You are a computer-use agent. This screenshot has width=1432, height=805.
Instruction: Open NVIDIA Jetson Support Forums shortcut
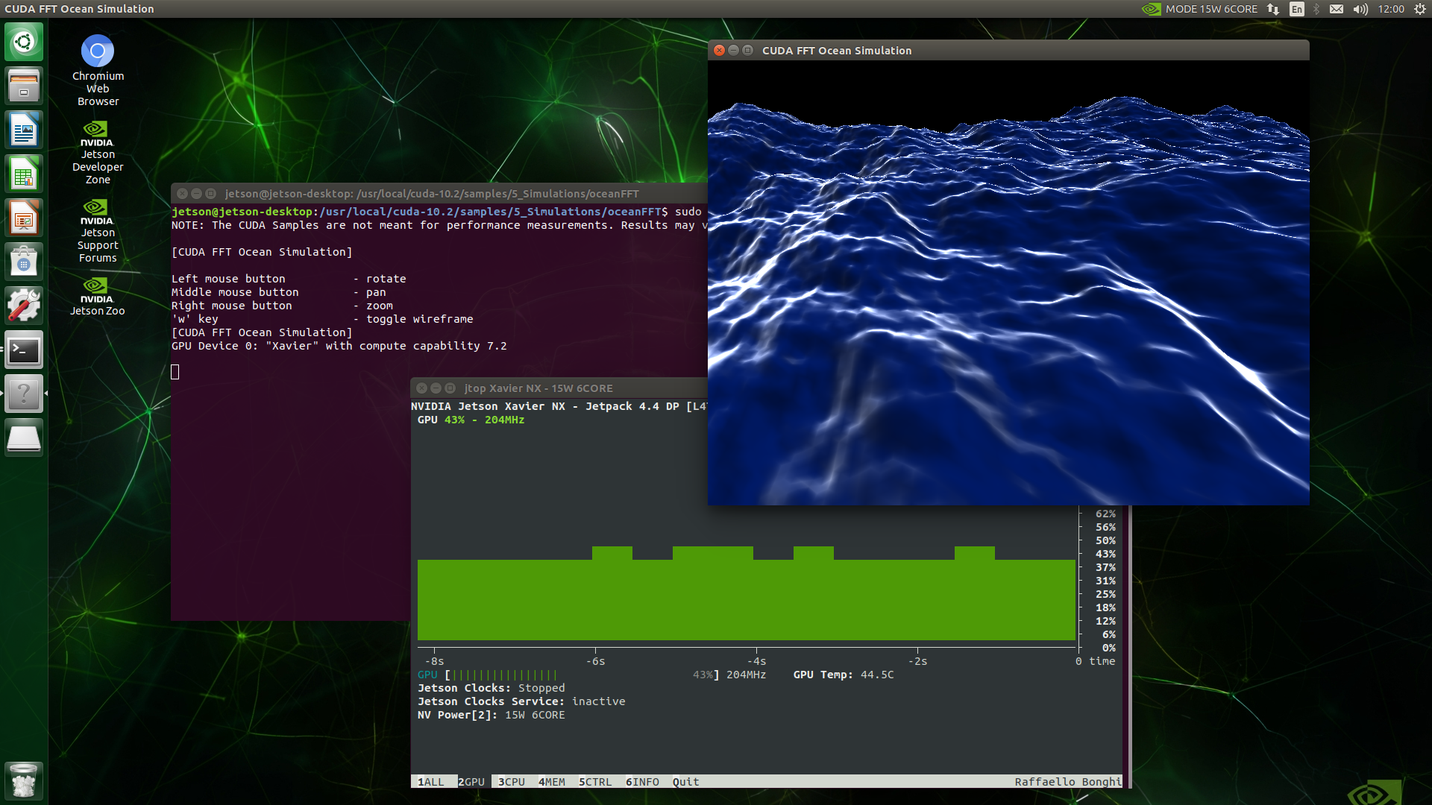(x=98, y=231)
